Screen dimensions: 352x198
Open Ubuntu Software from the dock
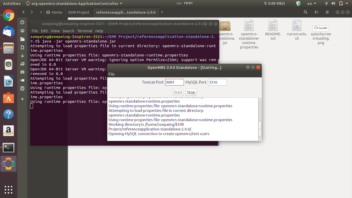pos(9,98)
